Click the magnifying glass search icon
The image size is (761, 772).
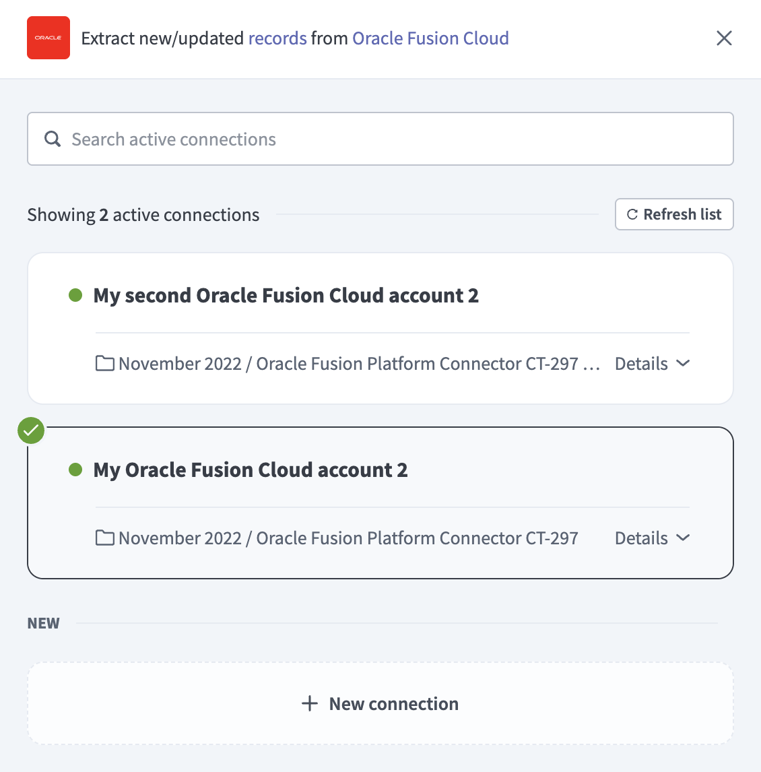pos(52,139)
